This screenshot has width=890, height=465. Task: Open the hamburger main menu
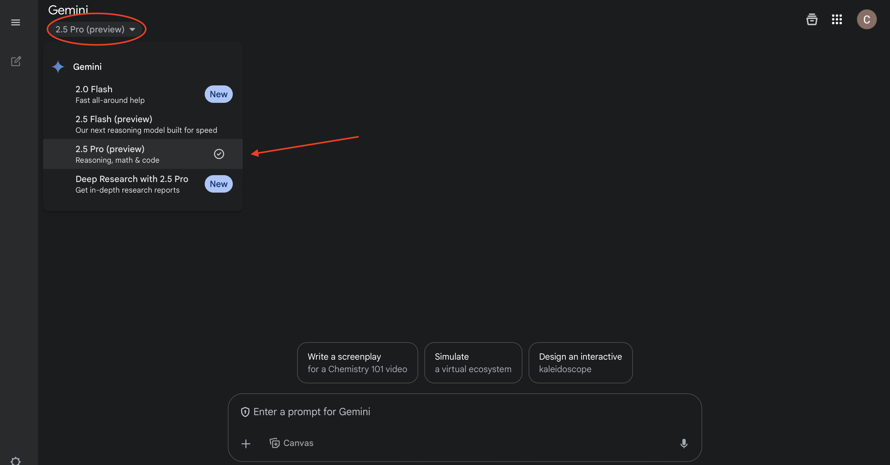pos(16,22)
